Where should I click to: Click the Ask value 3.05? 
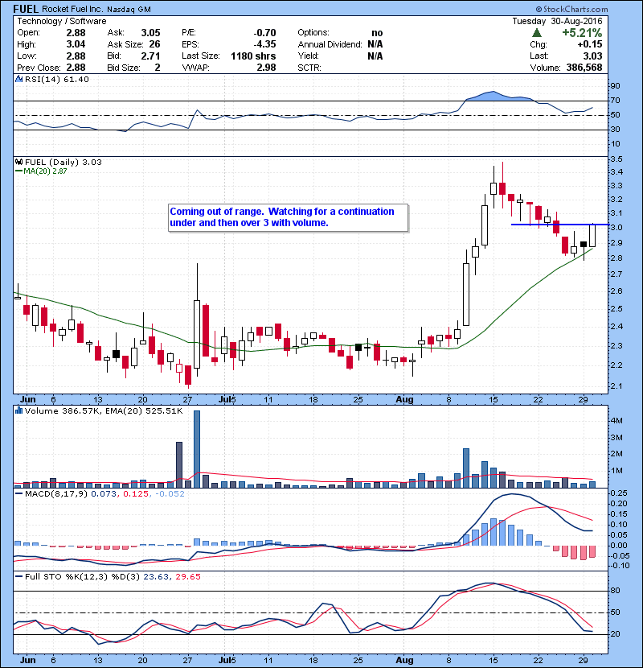(150, 33)
